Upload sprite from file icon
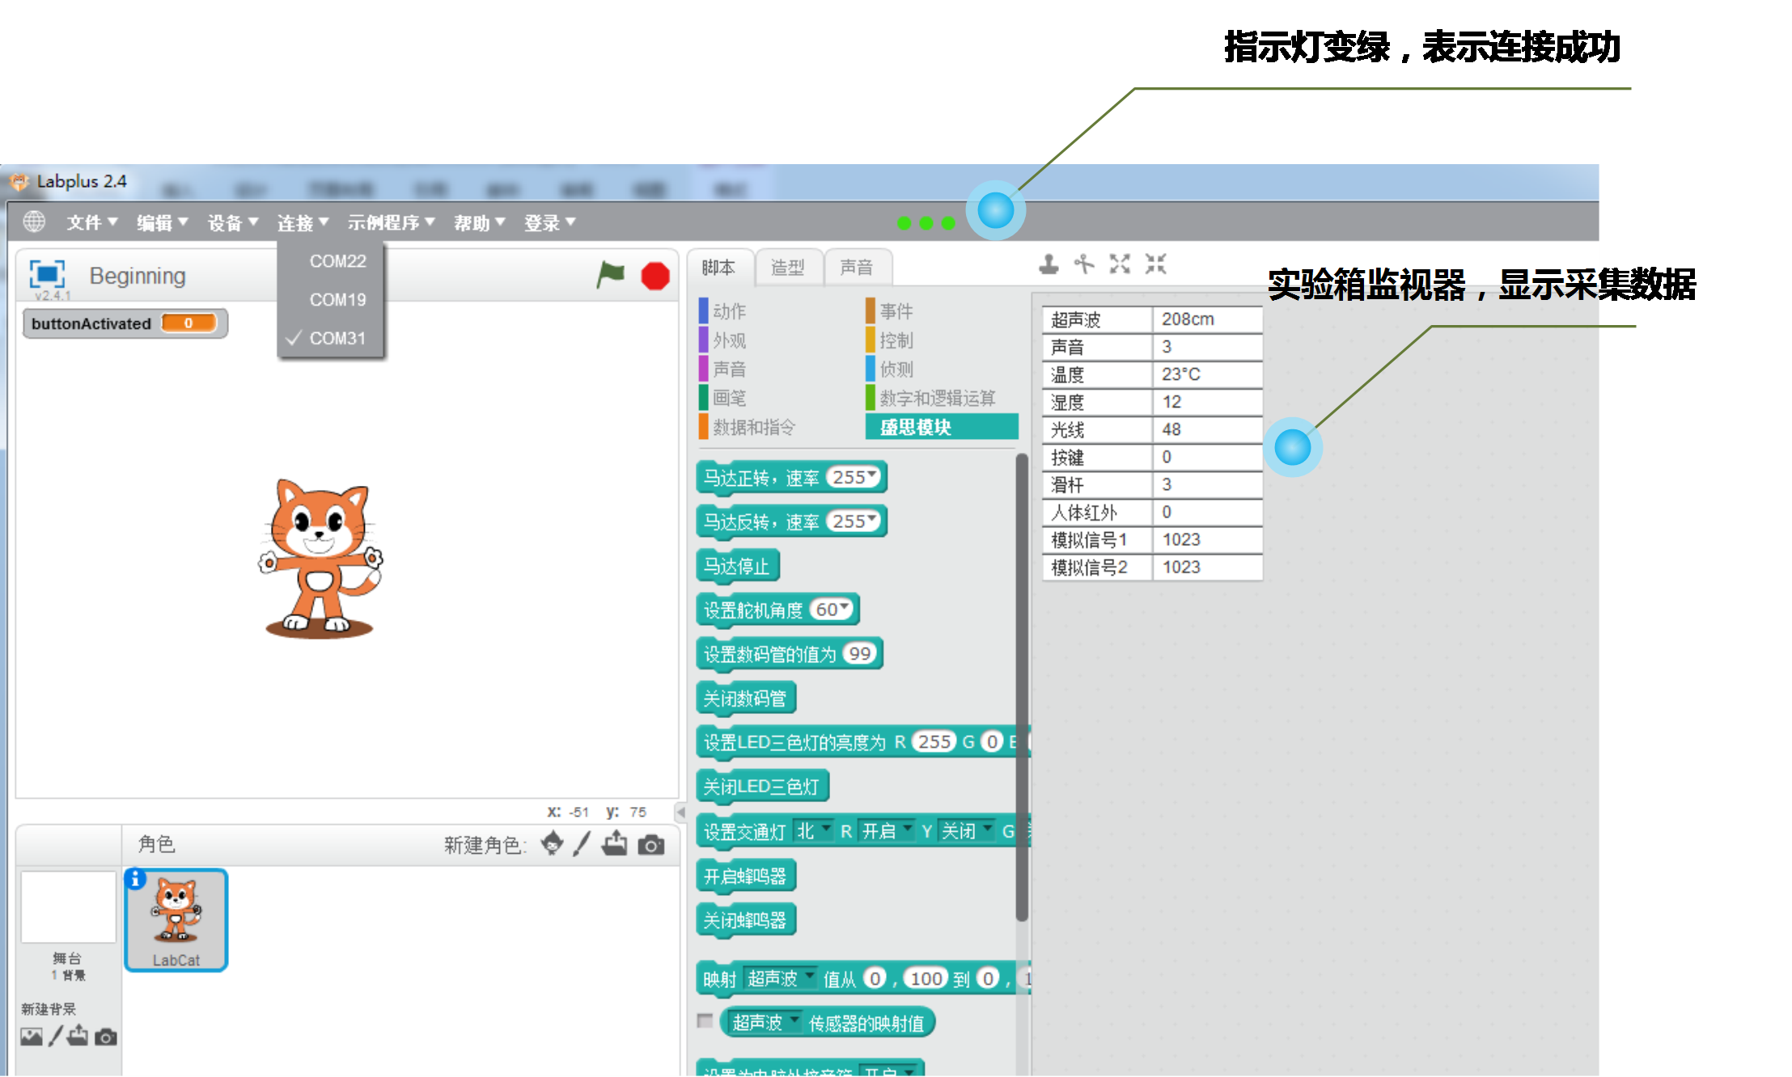Viewport: 1792px width, 1077px height. point(615,843)
